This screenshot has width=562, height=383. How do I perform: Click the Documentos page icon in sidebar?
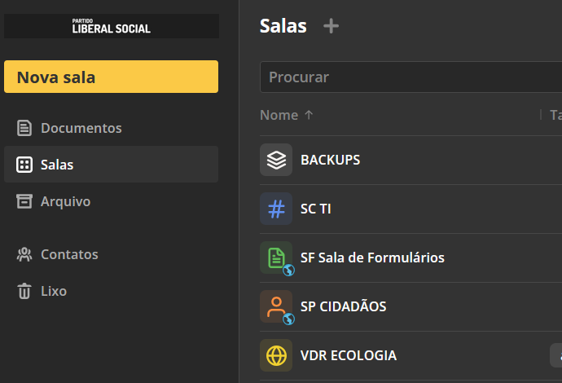(x=24, y=128)
